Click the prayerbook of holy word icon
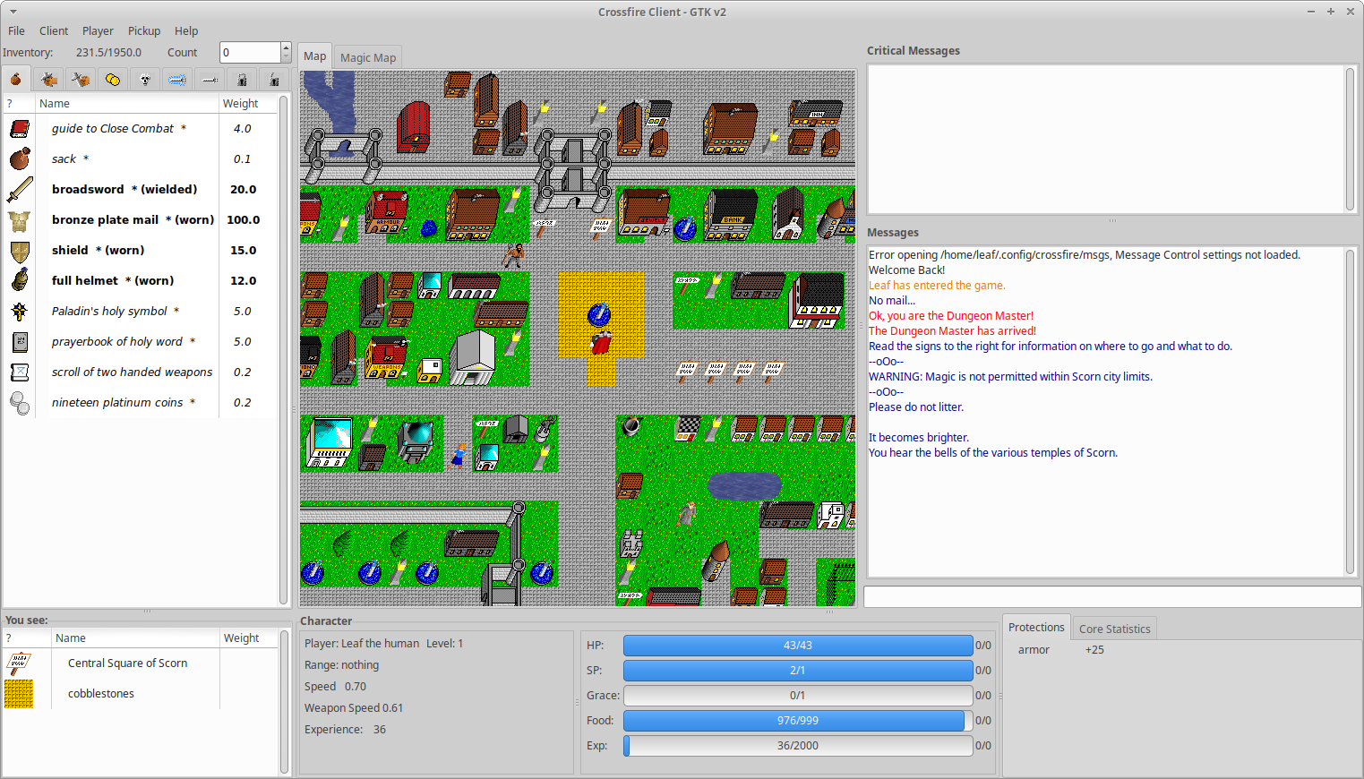The height and width of the screenshot is (779, 1364). (x=20, y=342)
